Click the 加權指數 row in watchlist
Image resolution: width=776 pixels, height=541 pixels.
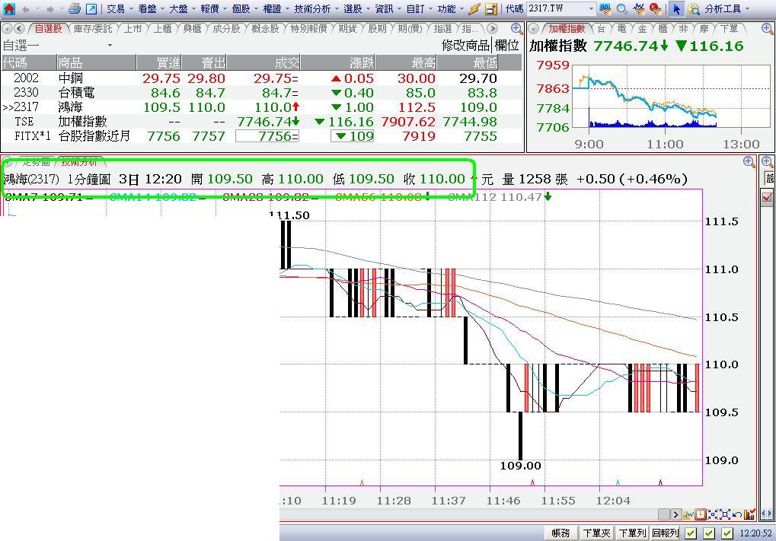[x=262, y=122]
